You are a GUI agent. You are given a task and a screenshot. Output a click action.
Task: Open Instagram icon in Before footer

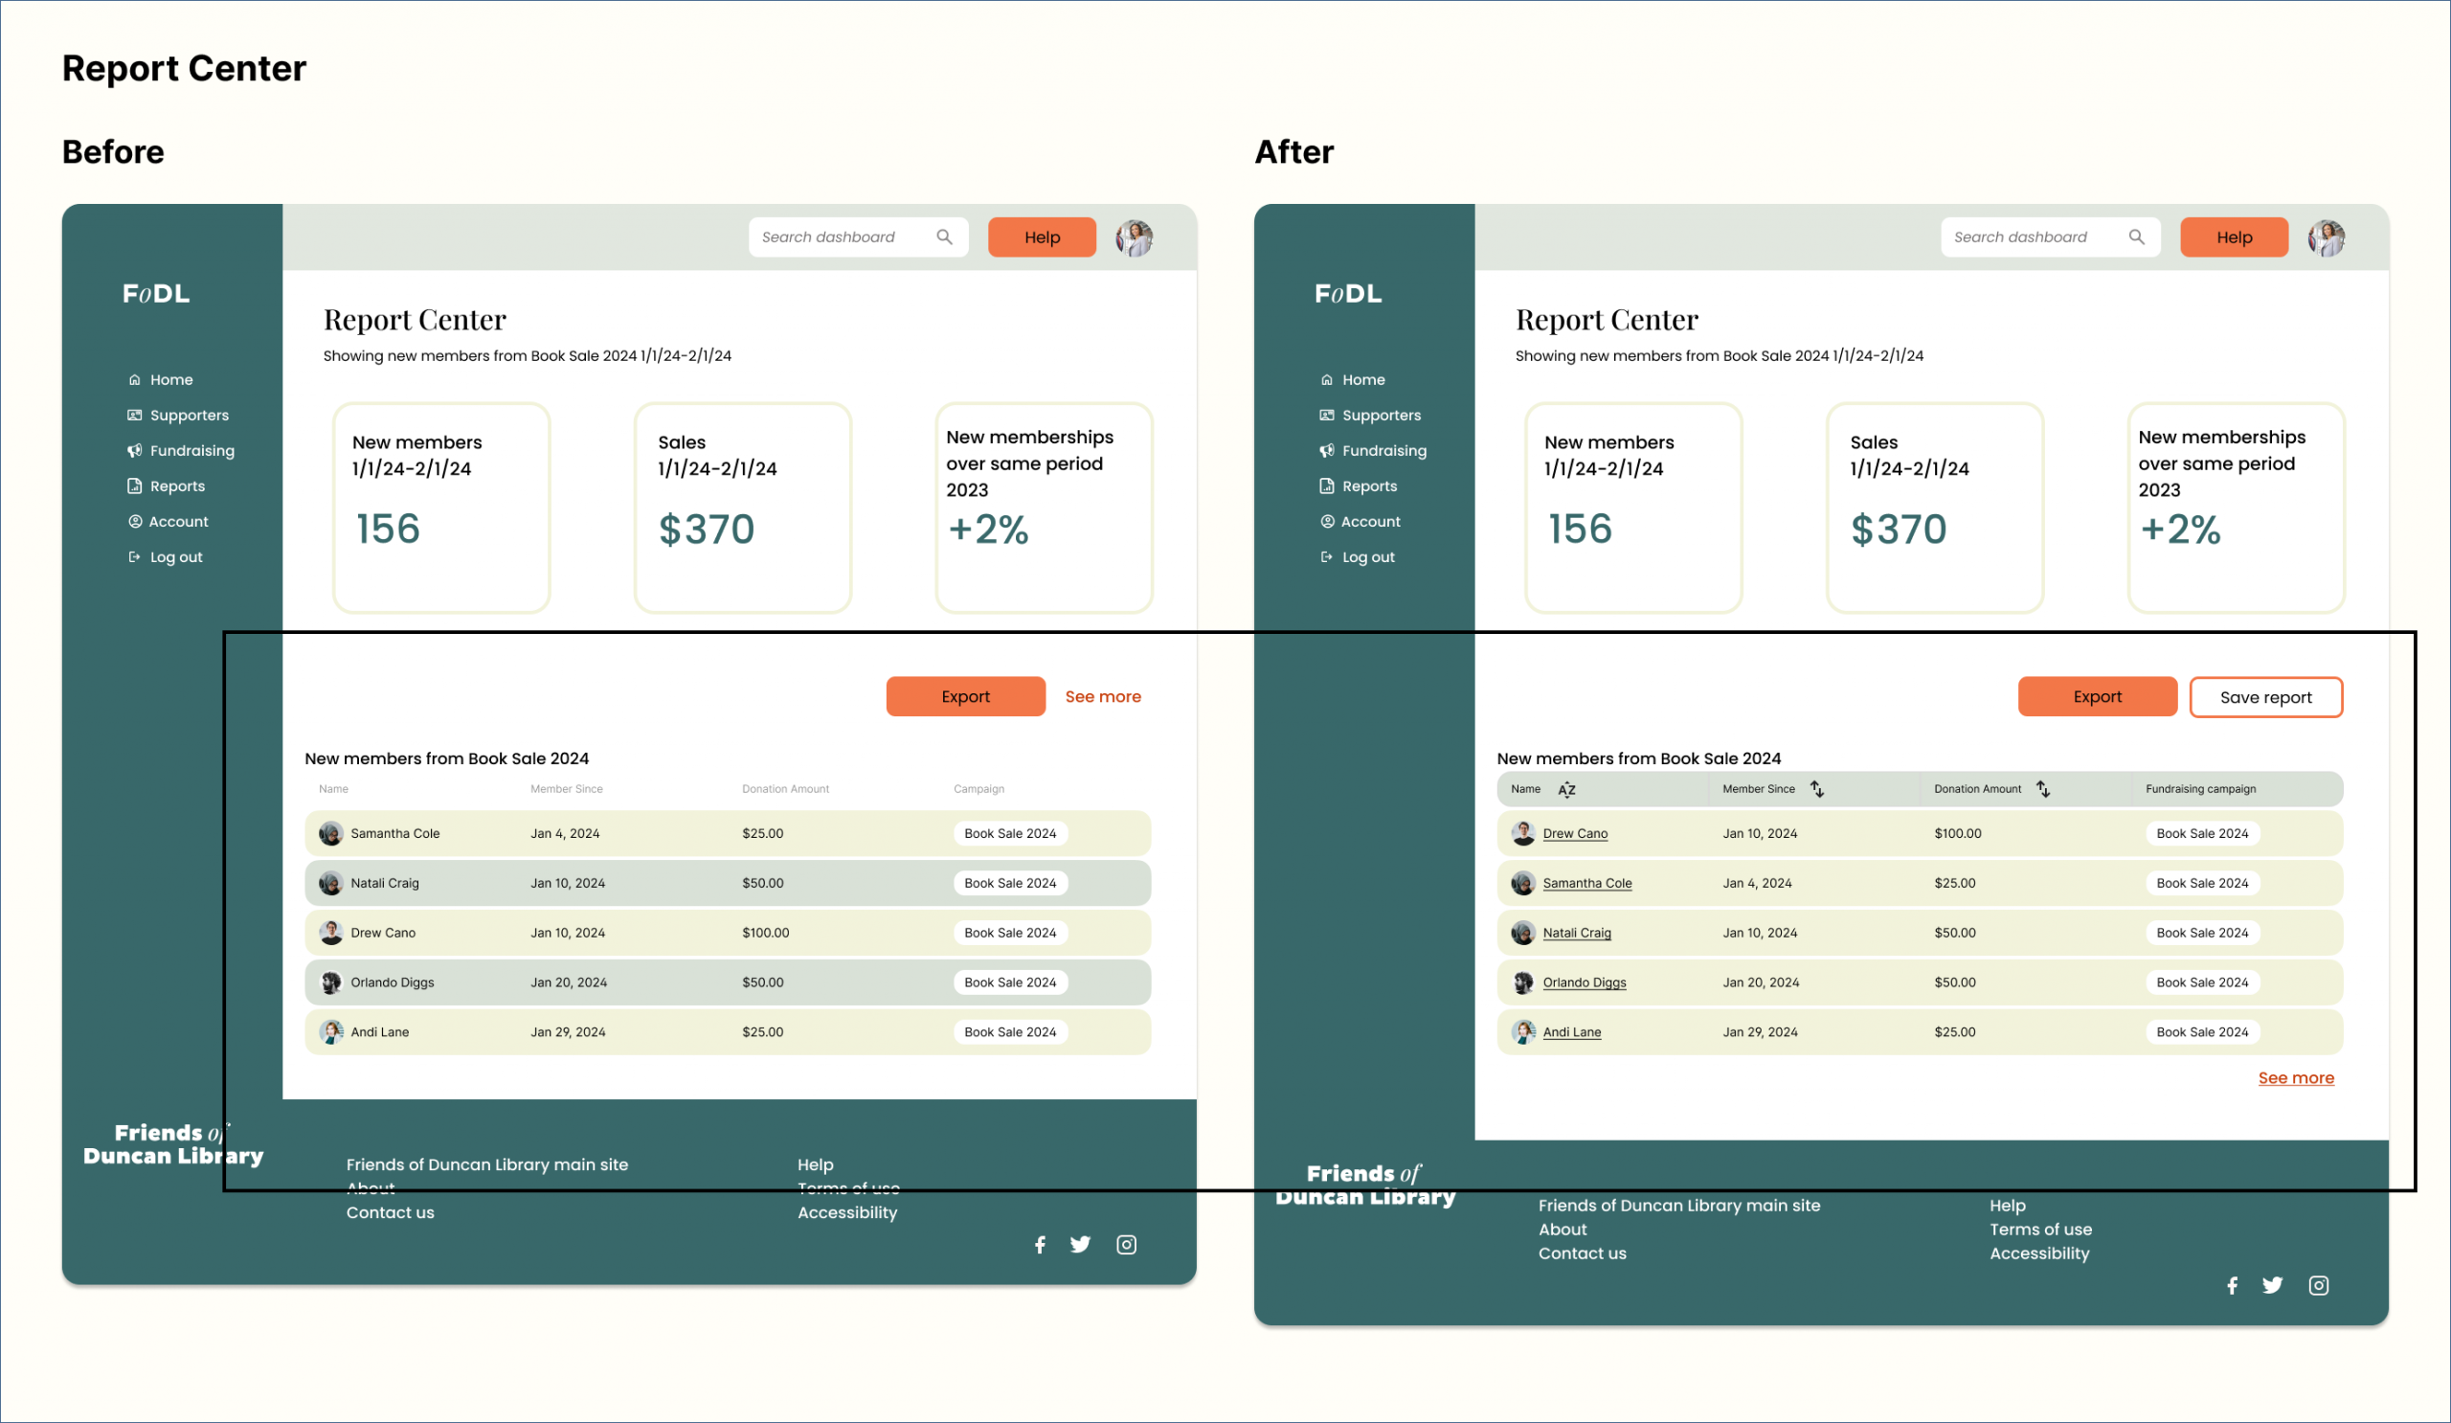click(1126, 1245)
